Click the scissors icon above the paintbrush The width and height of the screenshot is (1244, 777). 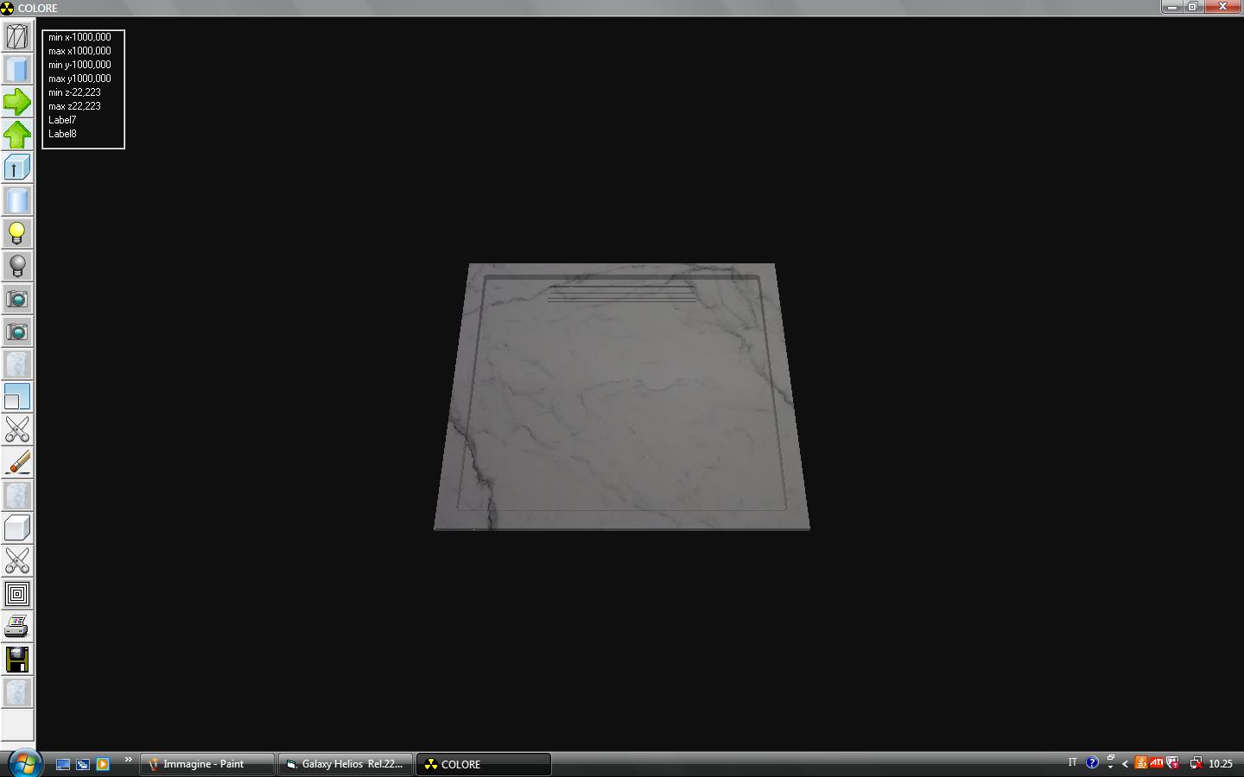(17, 430)
